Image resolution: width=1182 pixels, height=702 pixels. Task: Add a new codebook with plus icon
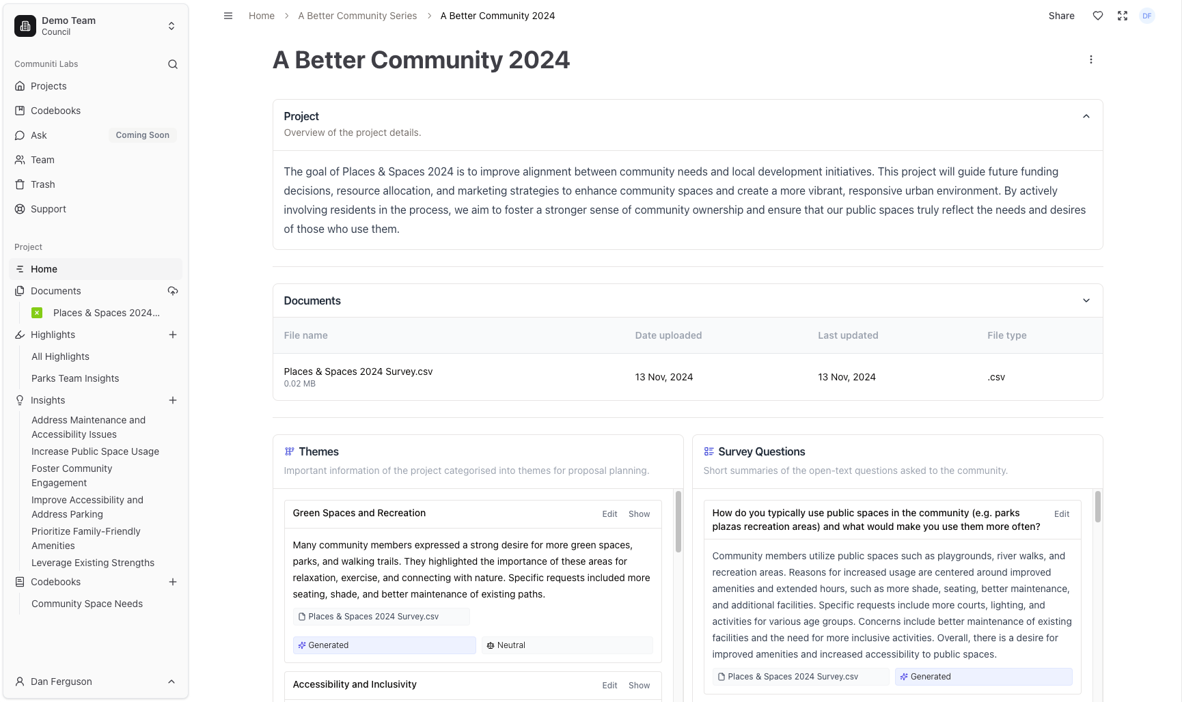click(x=173, y=582)
